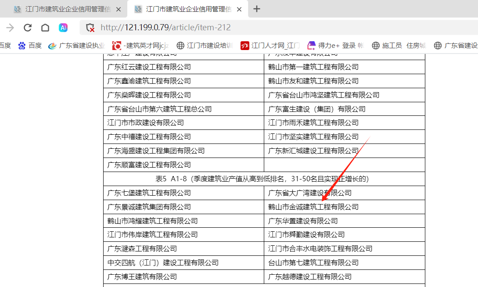This screenshot has height=287, width=478.
Task: Click the cell 鹤山市鸿耀建筑工程有限公司
Action: (x=184, y=221)
